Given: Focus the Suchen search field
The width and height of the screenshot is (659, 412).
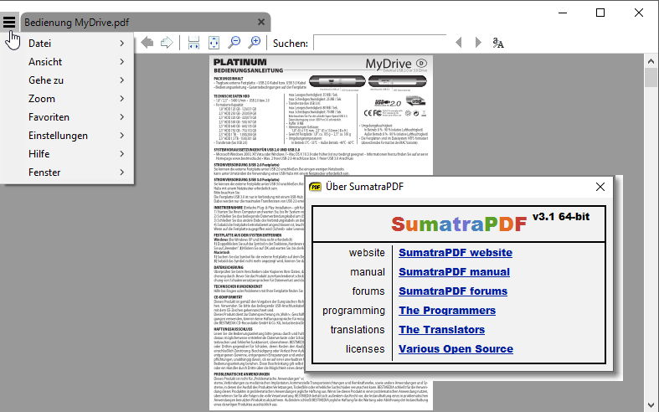Looking at the screenshot, I should [x=380, y=43].
